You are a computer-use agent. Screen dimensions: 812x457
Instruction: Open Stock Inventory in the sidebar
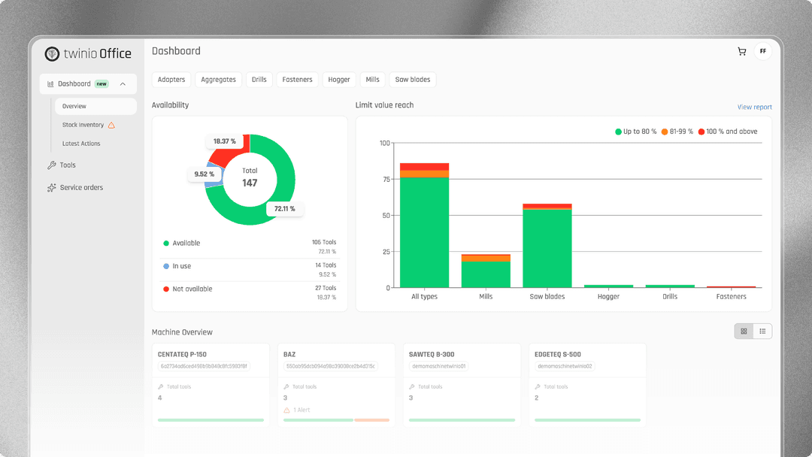point(83,125)
